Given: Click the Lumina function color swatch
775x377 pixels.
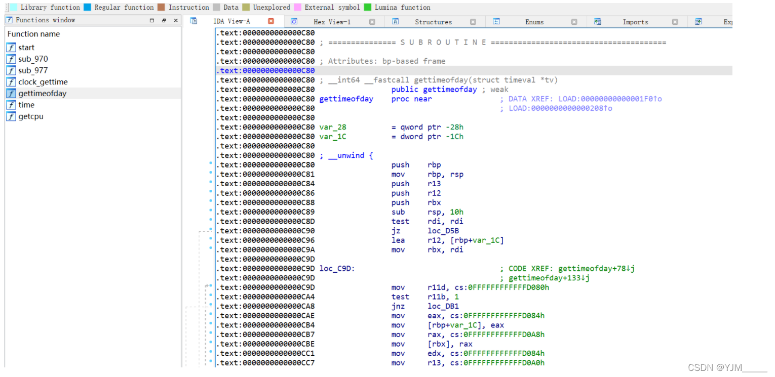Looking at the screenshot, I should (368, 7).
